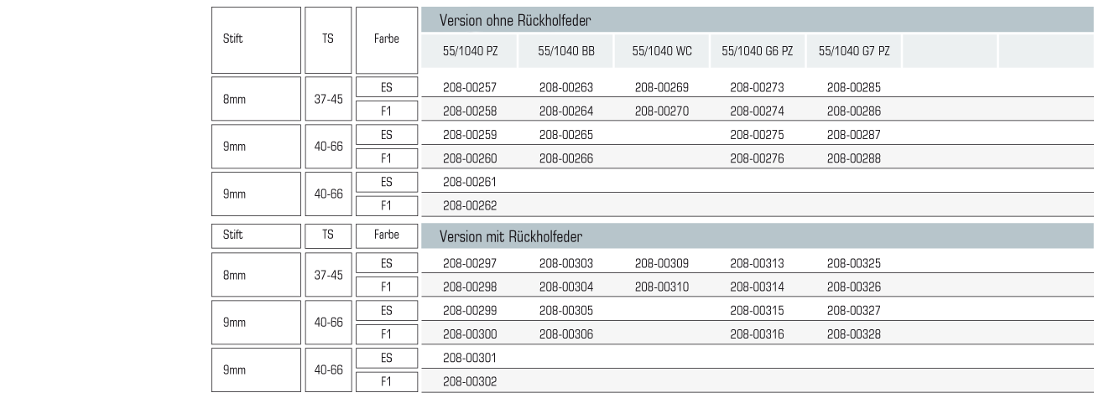This screenshot has width=1094, height=398.
Task: Select part number 208-00273
Action: point(758,87)
